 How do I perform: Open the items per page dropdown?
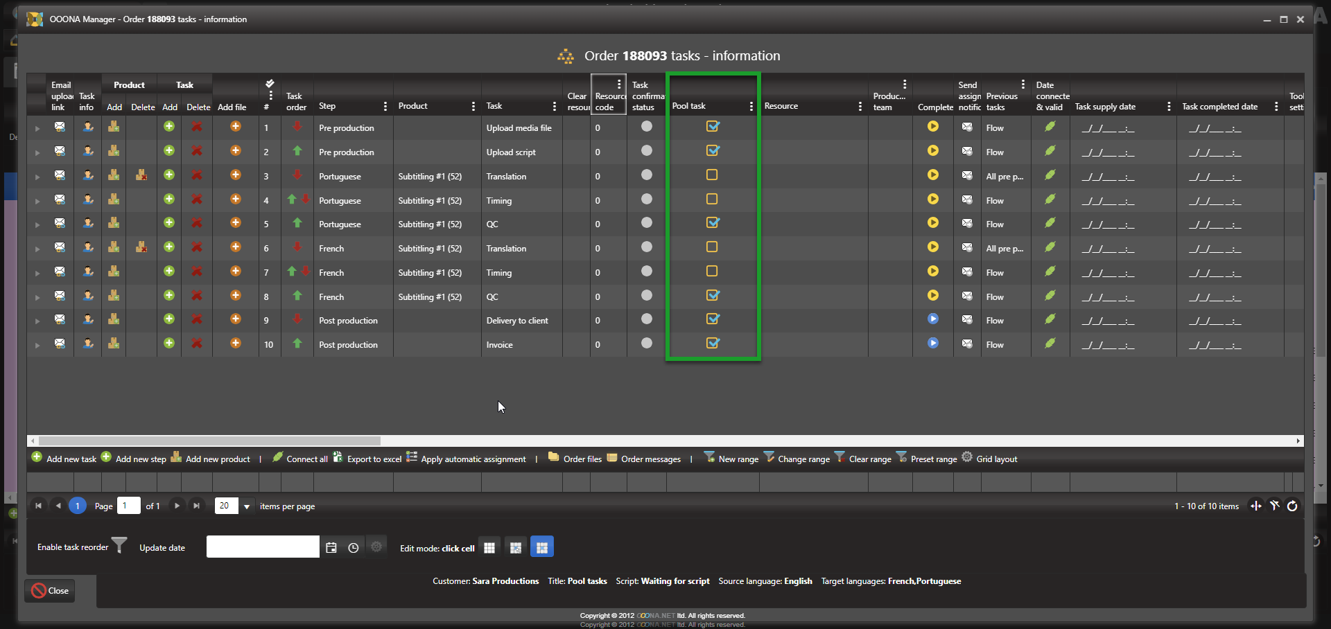[246, 506]
